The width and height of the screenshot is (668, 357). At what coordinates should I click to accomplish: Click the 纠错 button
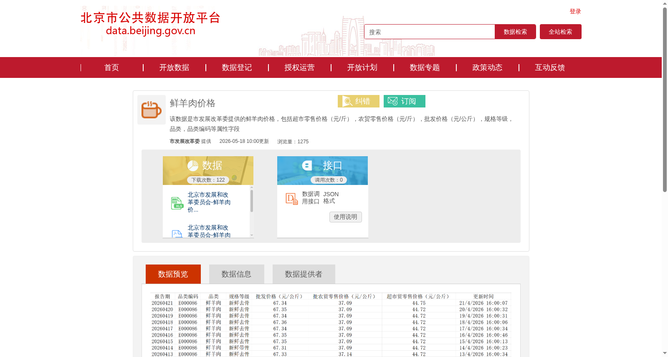359,101
